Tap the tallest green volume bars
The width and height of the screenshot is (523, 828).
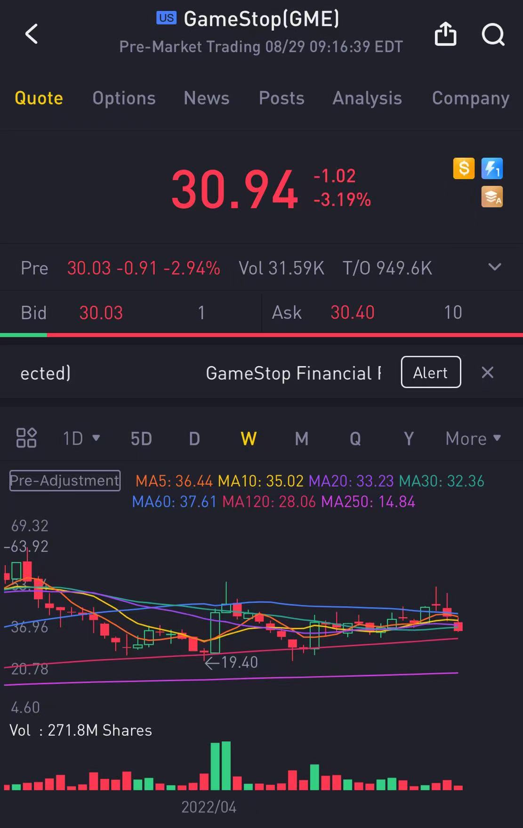point(220,766)
